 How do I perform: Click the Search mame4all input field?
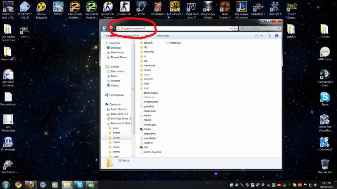(x=259, y=28)
